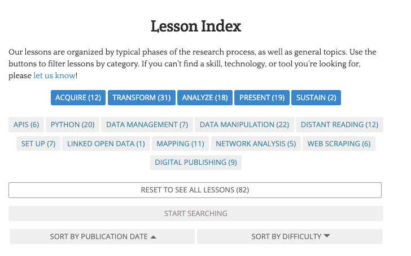Show Mapping (11) lessons
The height and width of the screenshot is (256, 411).
tap(180, 144)
